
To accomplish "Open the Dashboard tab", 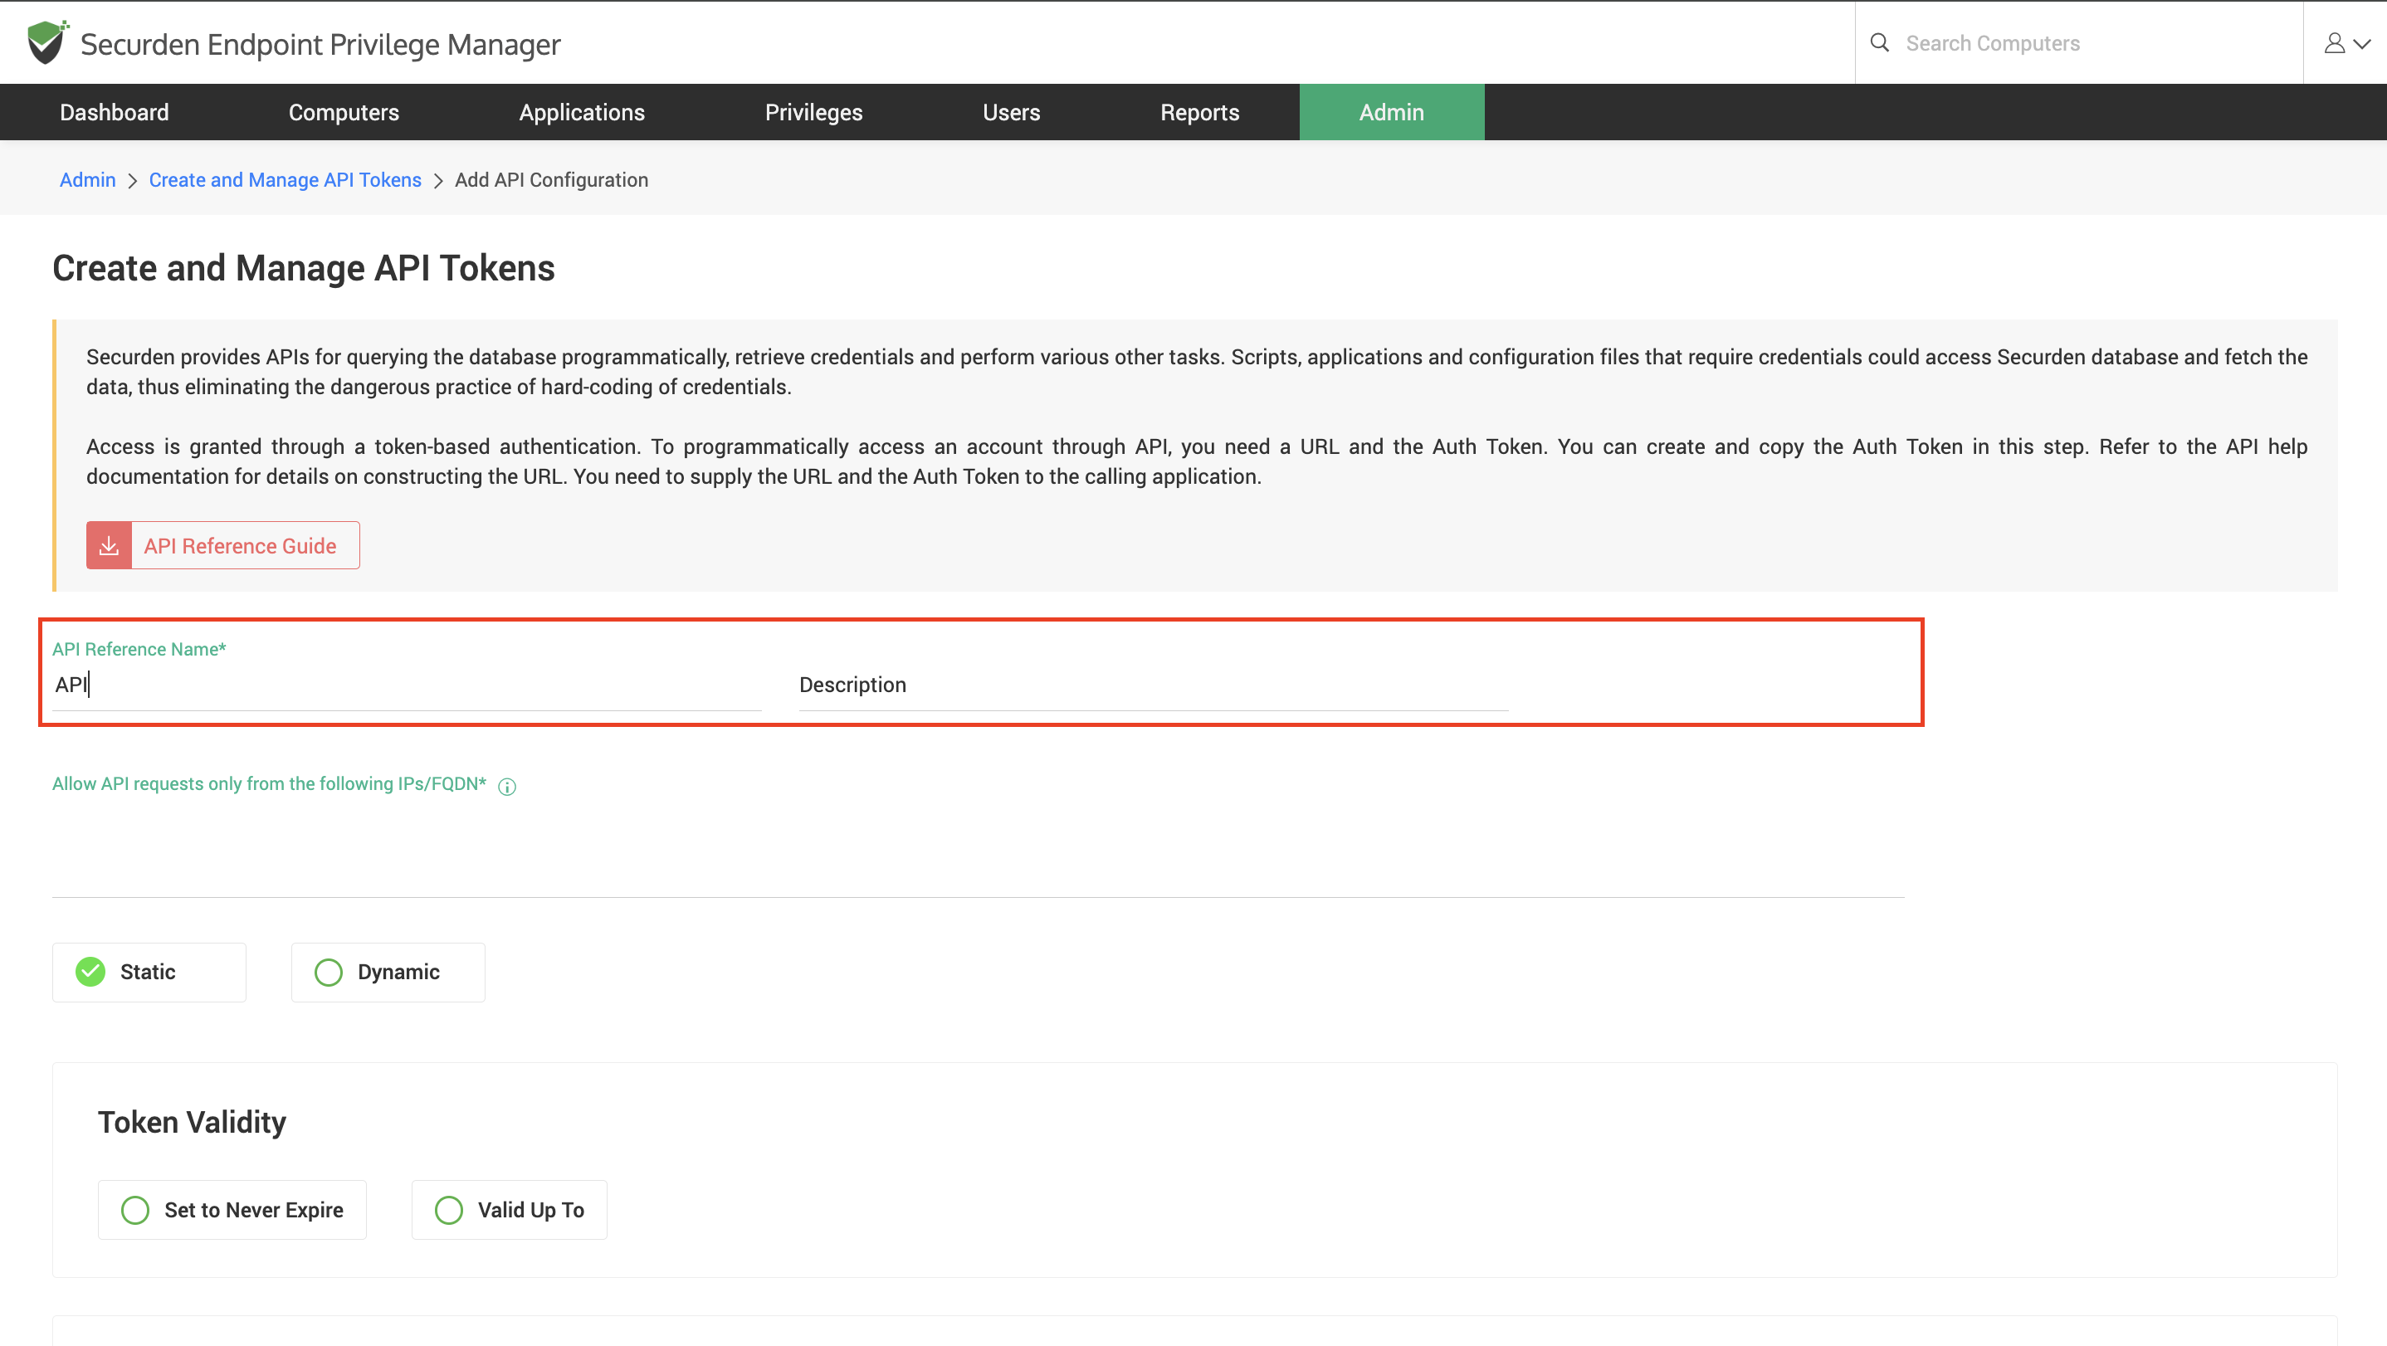I will point(114,112).
